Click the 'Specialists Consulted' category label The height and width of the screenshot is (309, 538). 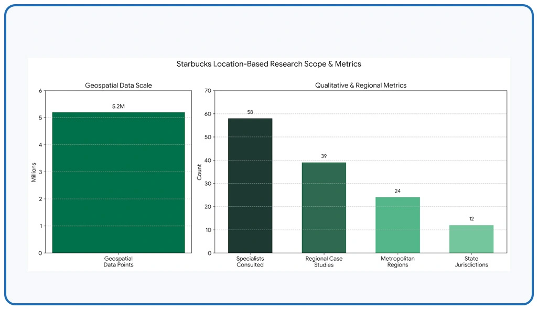click(x=250, y=262)
